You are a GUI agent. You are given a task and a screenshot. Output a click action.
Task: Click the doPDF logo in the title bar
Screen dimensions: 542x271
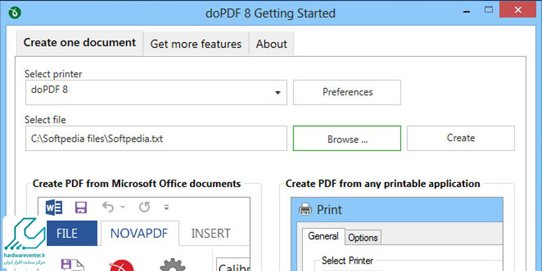[14, 13]
